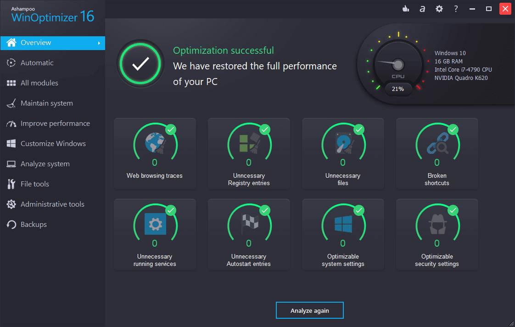Click the thumbs-up like icon
This screenshot has width=515, height=327.
pyautogui.click(x=406, y=9)
